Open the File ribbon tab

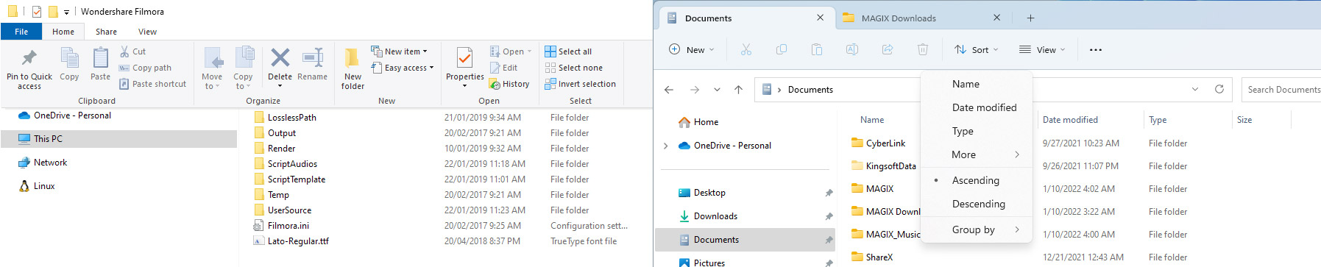coord(21,32)
